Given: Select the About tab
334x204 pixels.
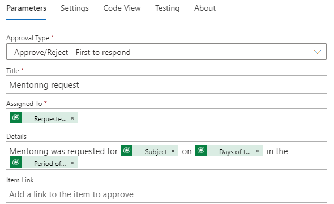Looking at the screenshot, I should (x=205, y=8).
